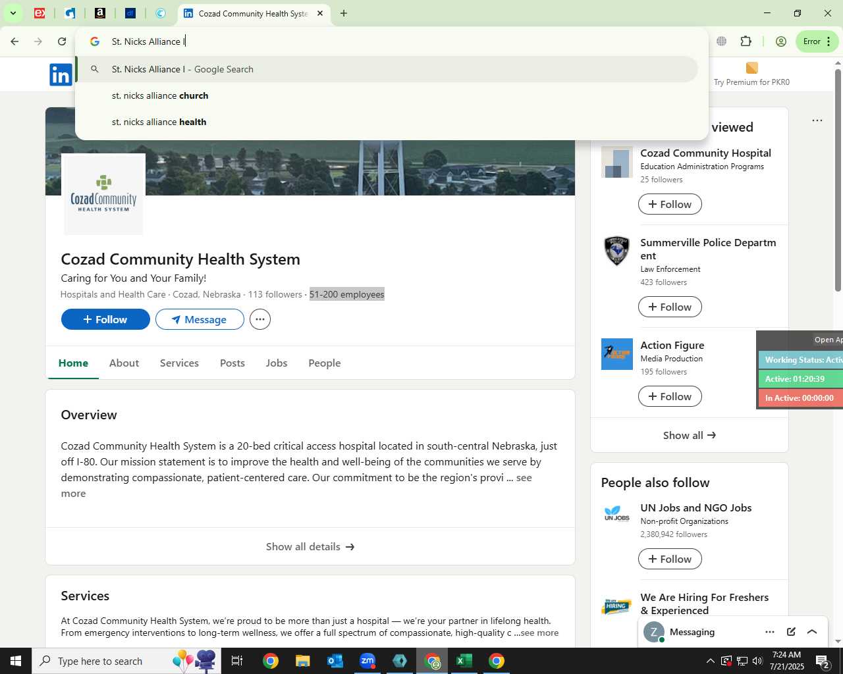Select the Home tab

click(x=73, y=363)
